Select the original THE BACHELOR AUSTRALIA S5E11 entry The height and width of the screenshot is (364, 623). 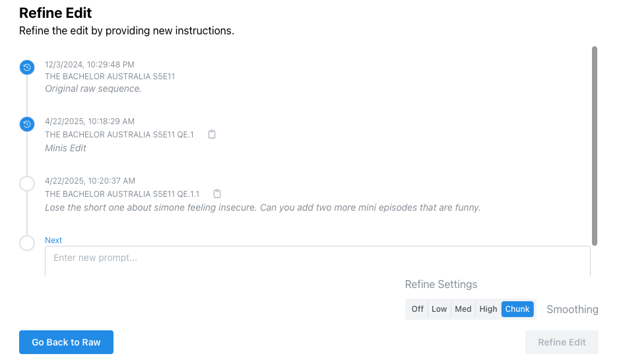(x=110, y=77)
